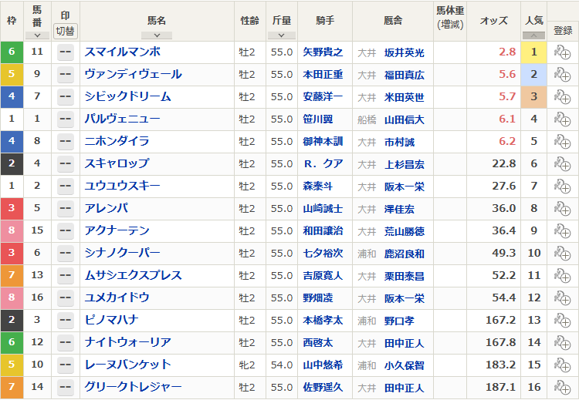
Task: Open horse page for レーヌバンケット
Action: coord(127,365)
